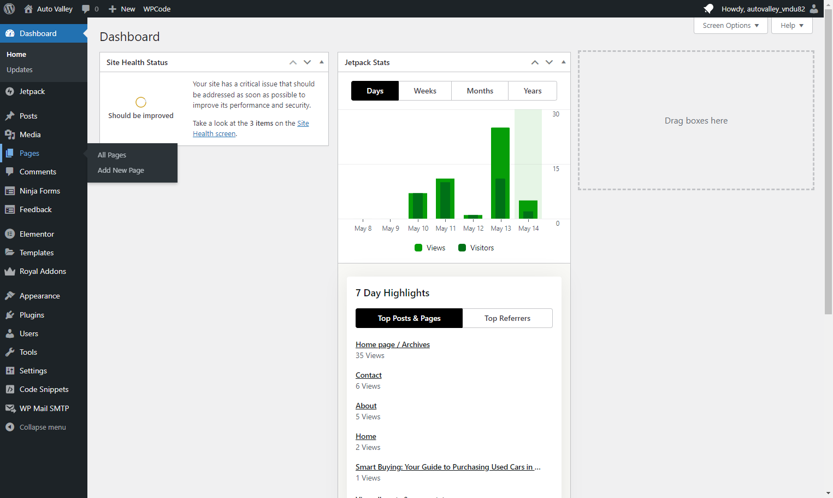Move Jetpack Stats box down
The height and width of the screenshot is (498, 833).
tap(550, 62)
